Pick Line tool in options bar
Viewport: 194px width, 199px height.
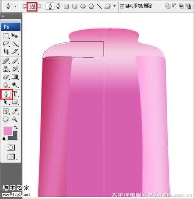[99, 6]
